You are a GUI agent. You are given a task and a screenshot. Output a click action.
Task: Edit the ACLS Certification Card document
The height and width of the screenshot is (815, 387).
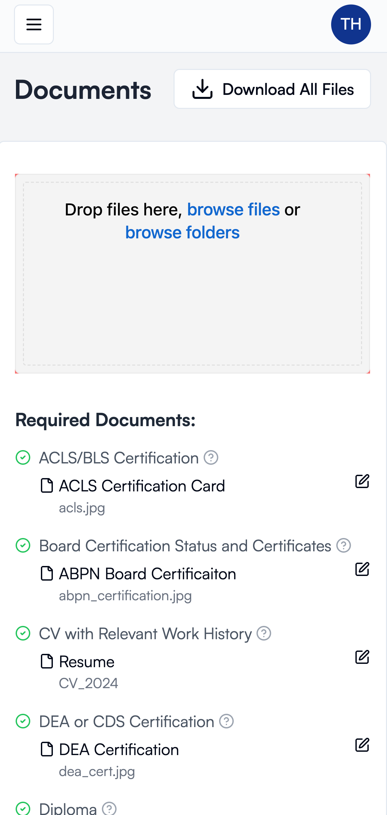point(362,481)
